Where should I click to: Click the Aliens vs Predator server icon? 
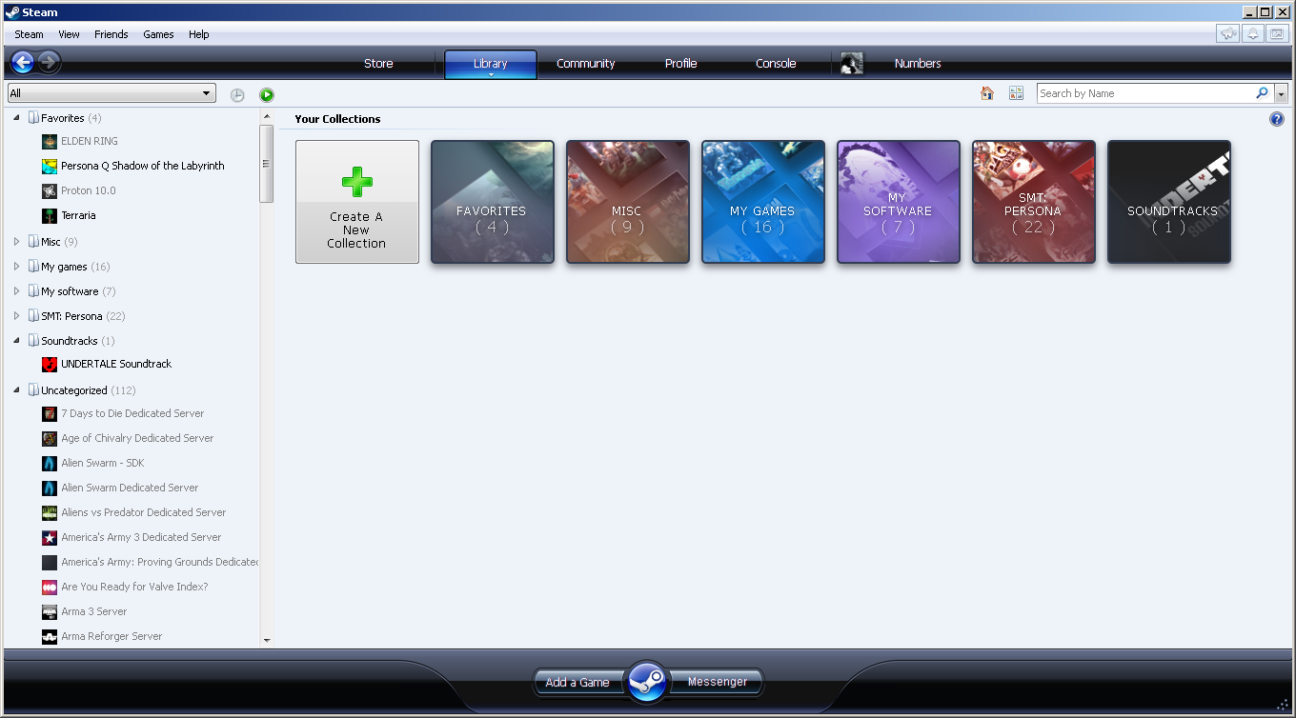tap(50, 512)
